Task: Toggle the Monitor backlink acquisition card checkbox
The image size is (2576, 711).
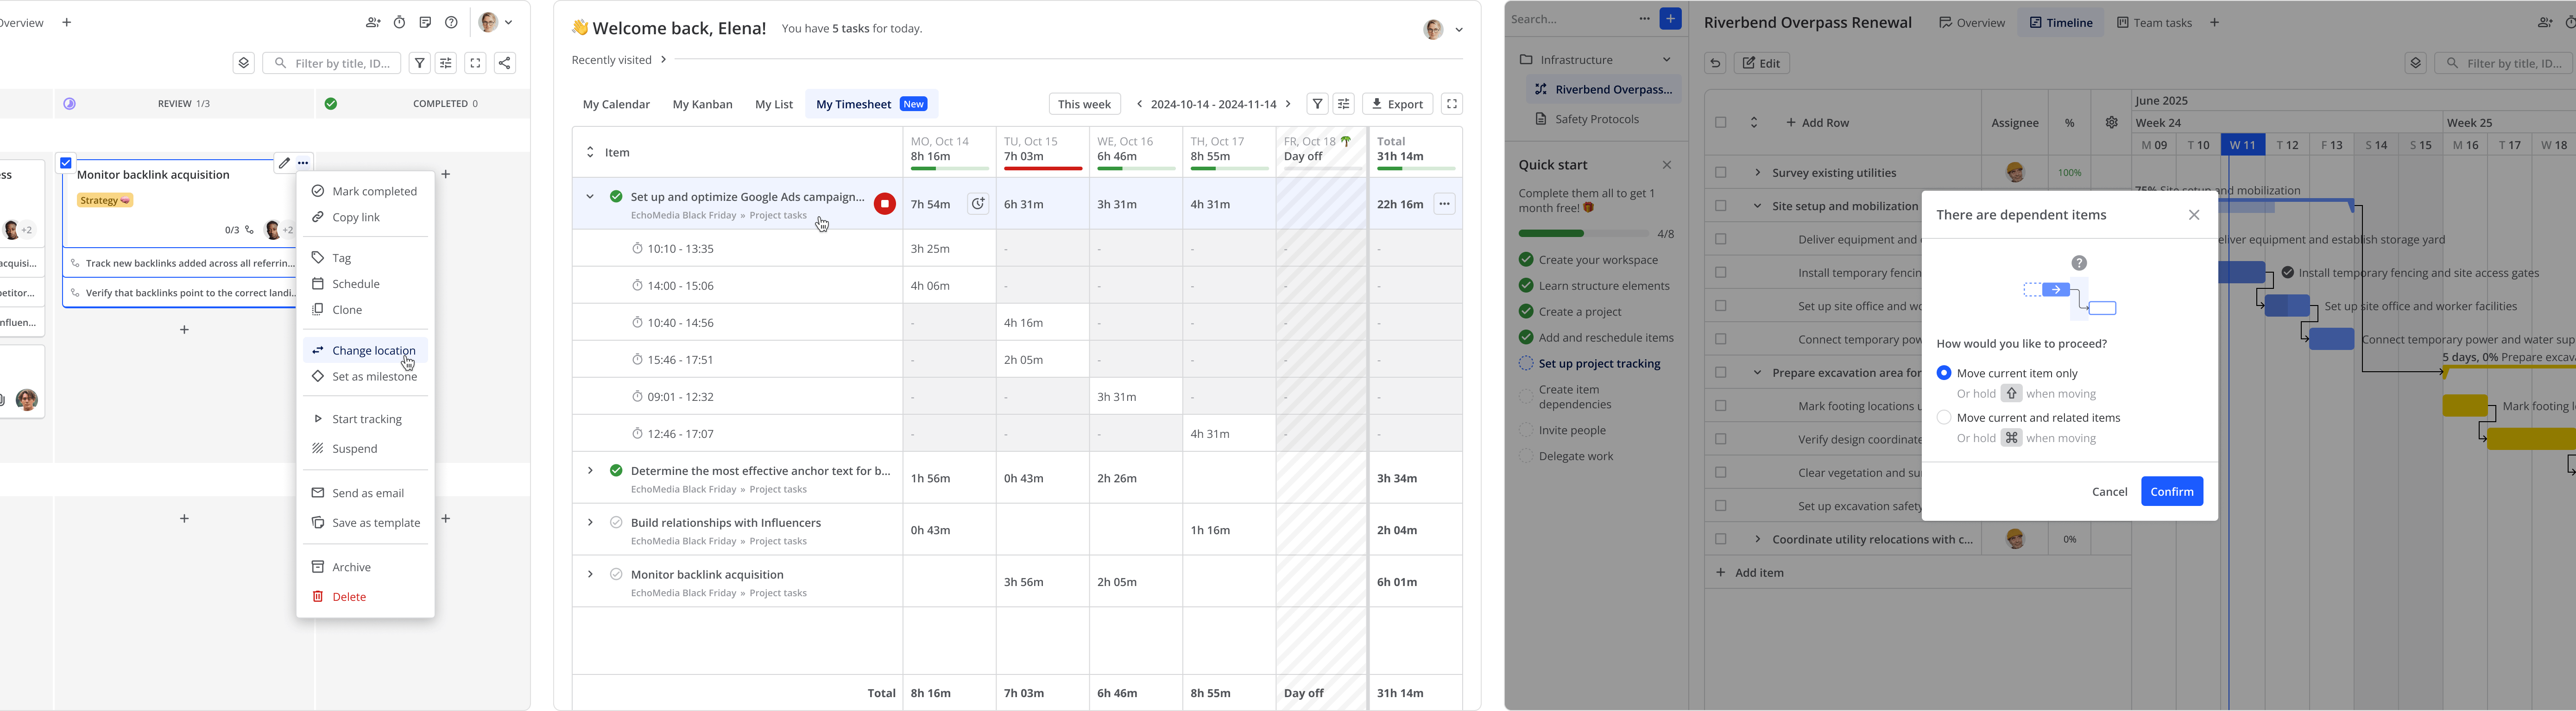Action: pos(66,163)
